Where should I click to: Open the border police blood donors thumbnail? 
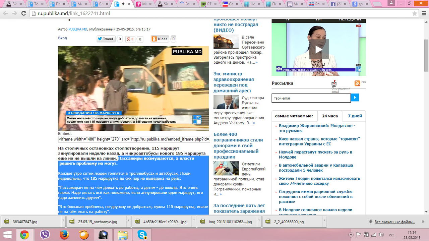(x=226, y=168)
